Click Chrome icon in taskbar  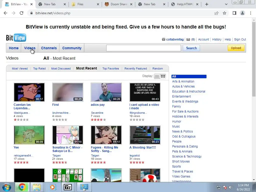coord(22,187)
